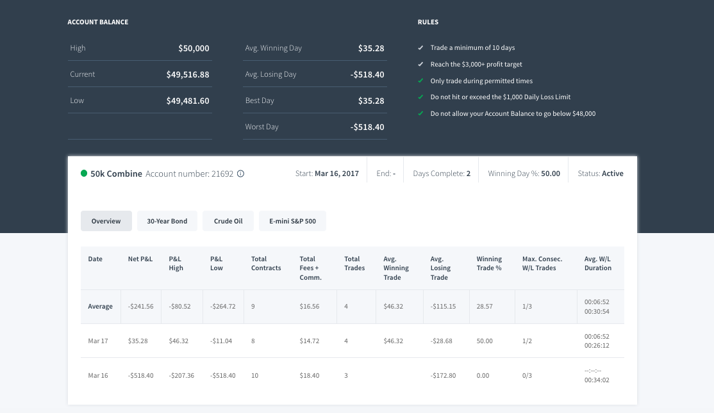The width and height of the screenshot is (714, 413).
Task: Open the Crude Oil tab
Action: click(228, 221)
